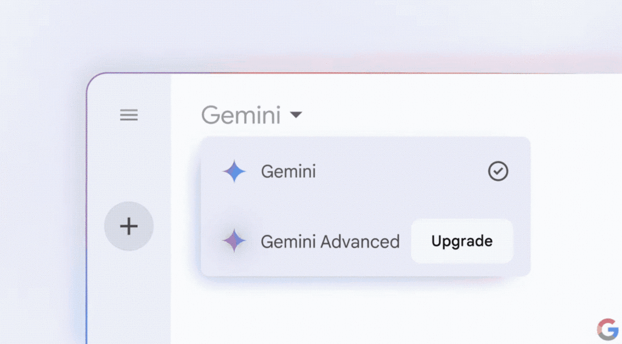Viewport: 622px width, 344px height.
Task: Click the blue Gemini sparkle icon
Action: 234,172
